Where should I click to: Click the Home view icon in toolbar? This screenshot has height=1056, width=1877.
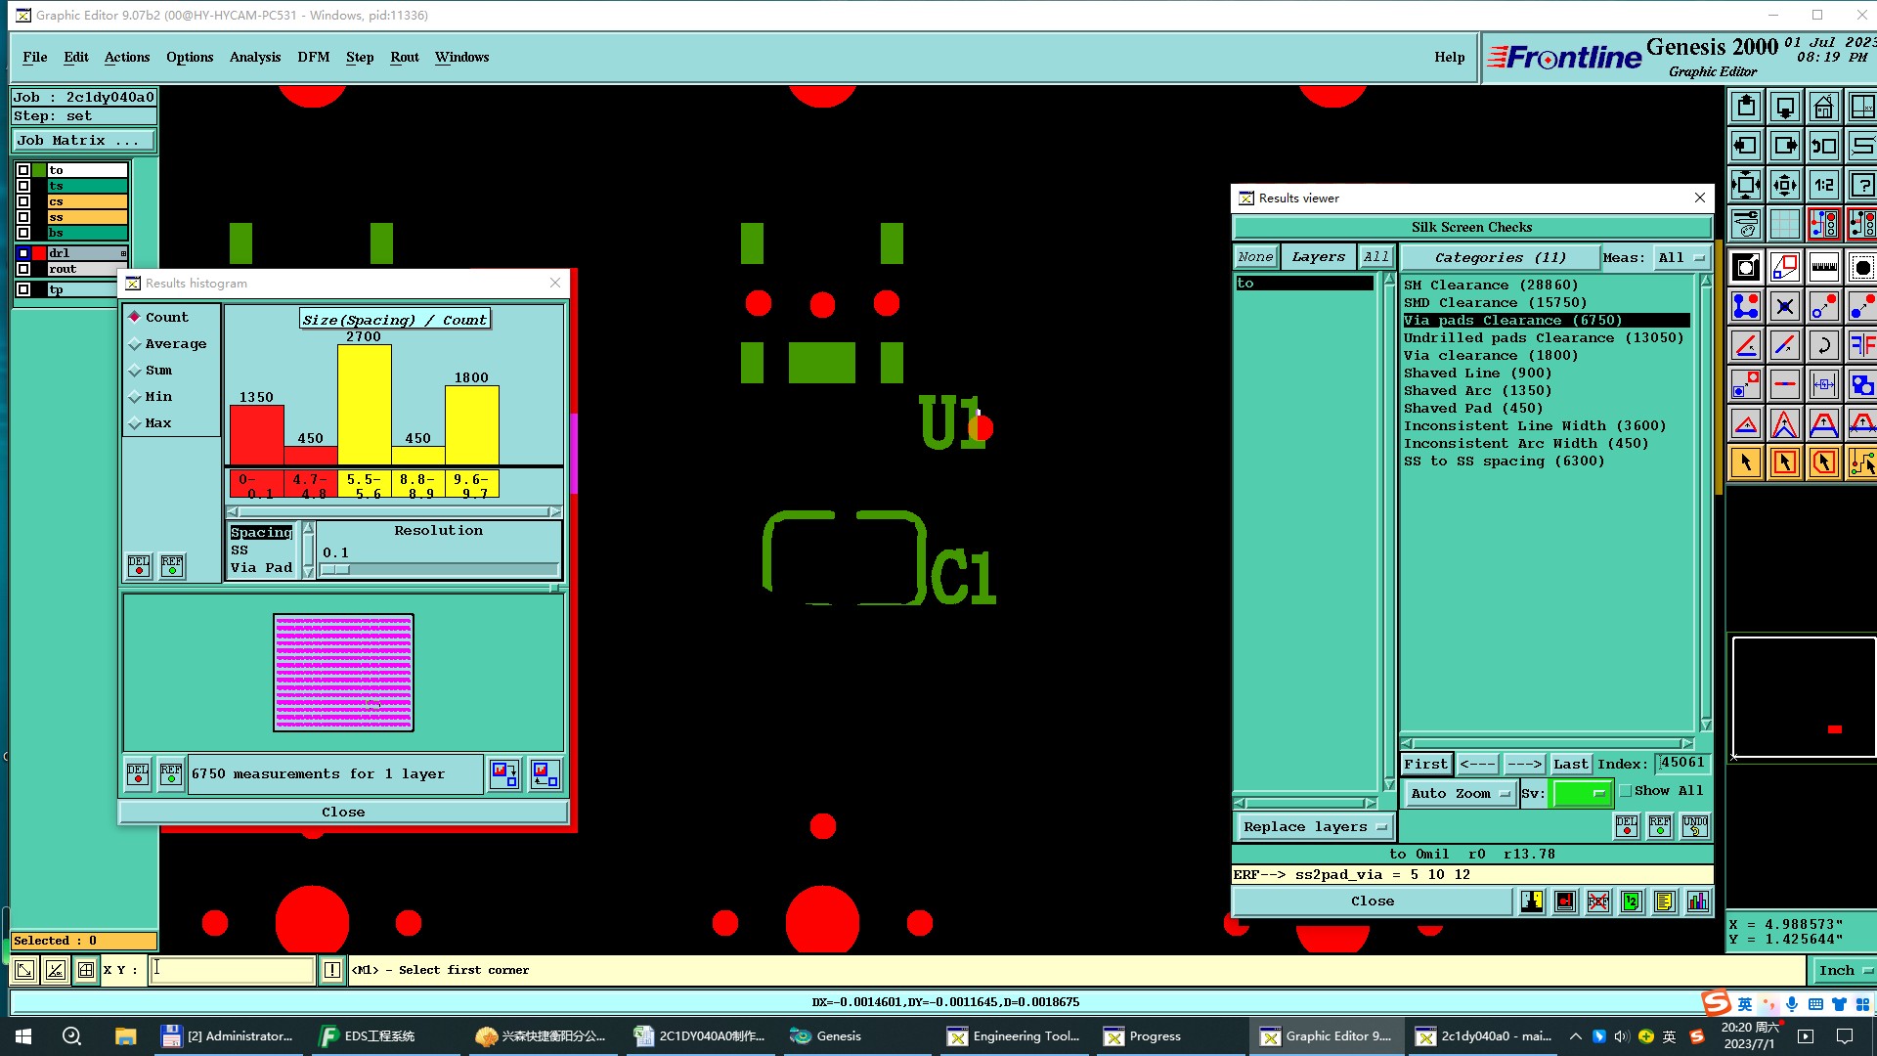pos(1823,107)
